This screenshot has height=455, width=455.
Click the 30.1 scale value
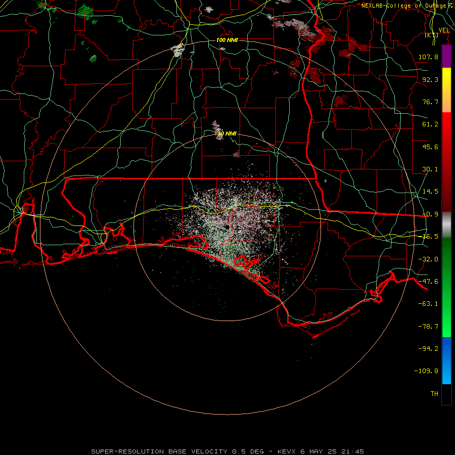tap(430, 169)
